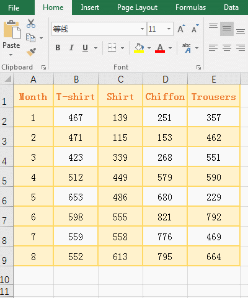Open the Copy options dropdown arrow

pos(41,38)
